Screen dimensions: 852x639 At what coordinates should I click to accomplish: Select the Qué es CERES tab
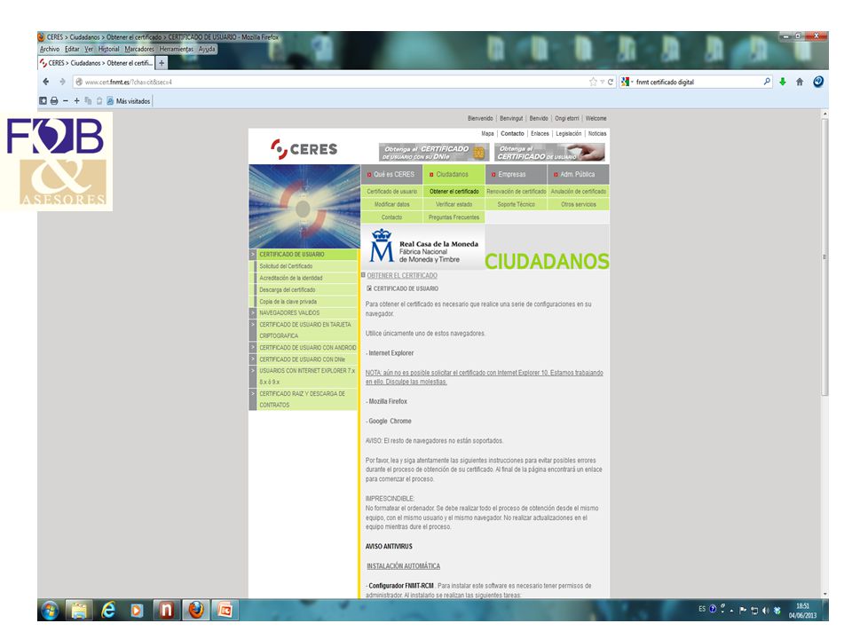391,175
